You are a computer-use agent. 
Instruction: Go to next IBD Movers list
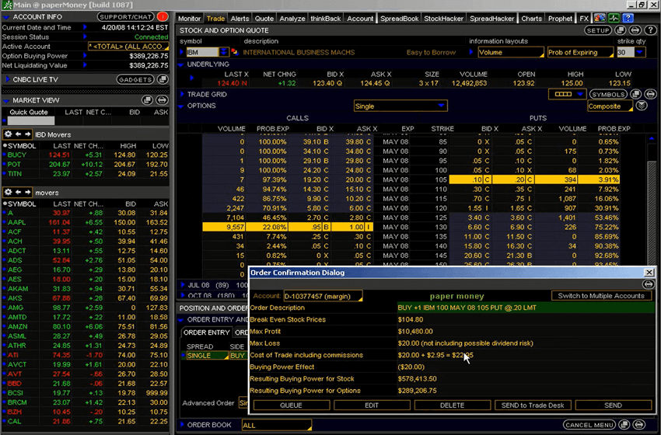tap(28, 134)
